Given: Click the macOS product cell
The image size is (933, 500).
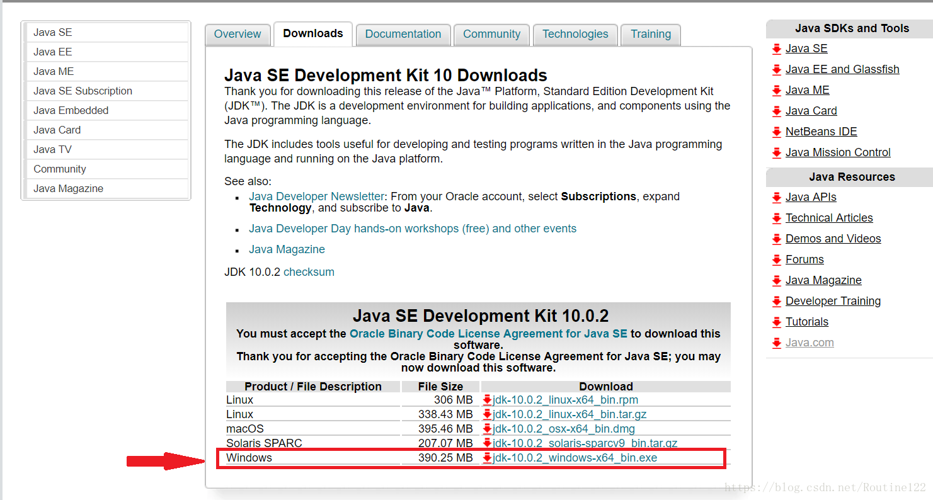Looking at the screenshot, I should click(313, 429).
